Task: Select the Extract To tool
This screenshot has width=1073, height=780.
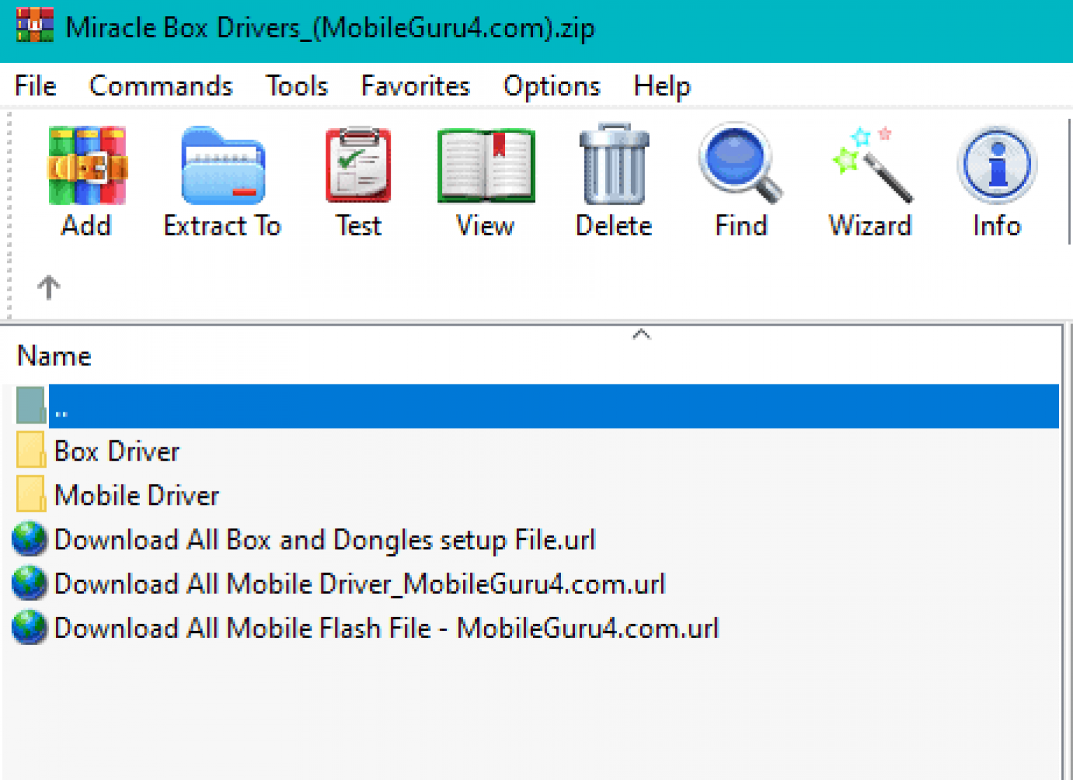Action: click(x=221, y=178)
